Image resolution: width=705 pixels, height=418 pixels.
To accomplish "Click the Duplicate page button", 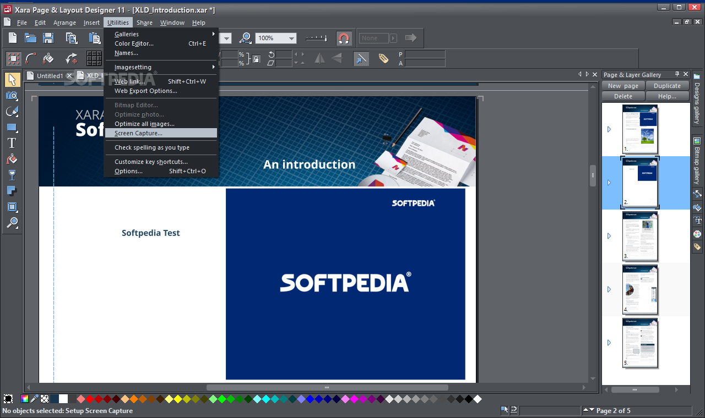I will [667, 86].
